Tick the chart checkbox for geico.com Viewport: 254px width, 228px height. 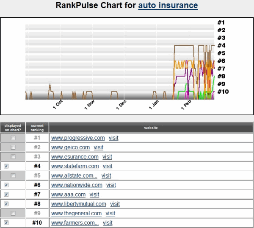click(13, 147)
